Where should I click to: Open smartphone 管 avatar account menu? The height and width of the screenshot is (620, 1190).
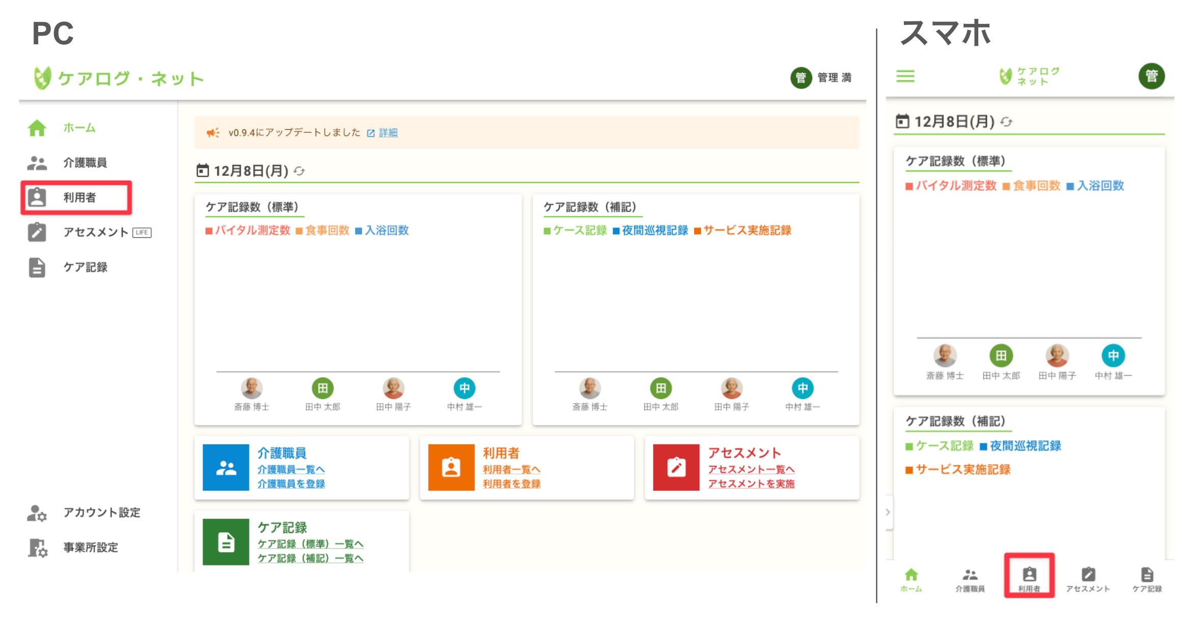tap(1151, 76)
